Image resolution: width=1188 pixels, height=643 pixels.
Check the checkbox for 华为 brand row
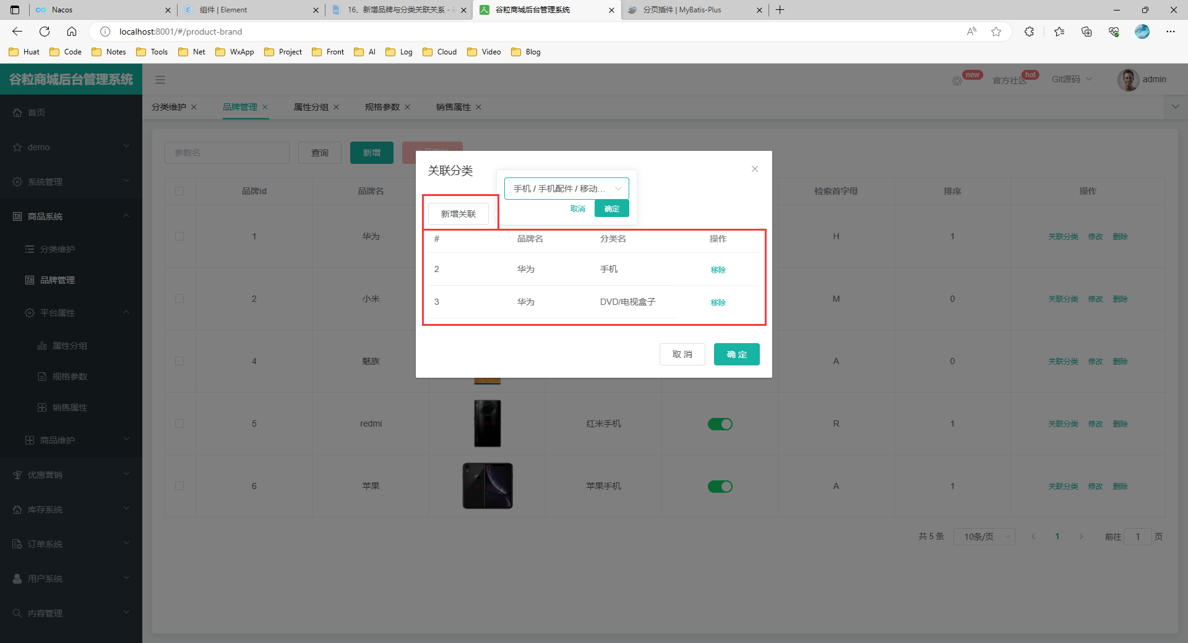pos(179,236)
